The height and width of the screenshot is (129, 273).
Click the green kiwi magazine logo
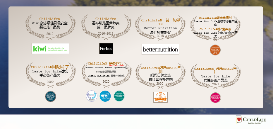[50, 49]
